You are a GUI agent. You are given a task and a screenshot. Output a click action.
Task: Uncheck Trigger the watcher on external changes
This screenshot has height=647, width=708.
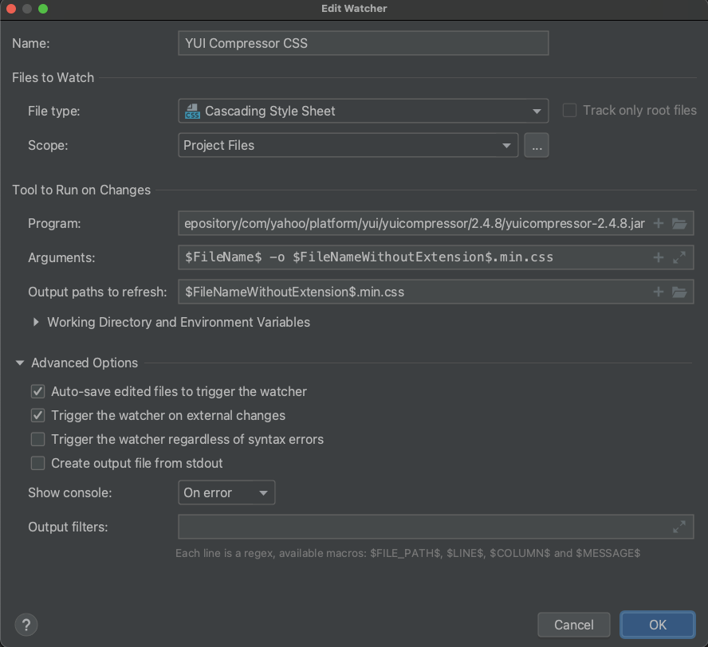[x=38, y=415]
